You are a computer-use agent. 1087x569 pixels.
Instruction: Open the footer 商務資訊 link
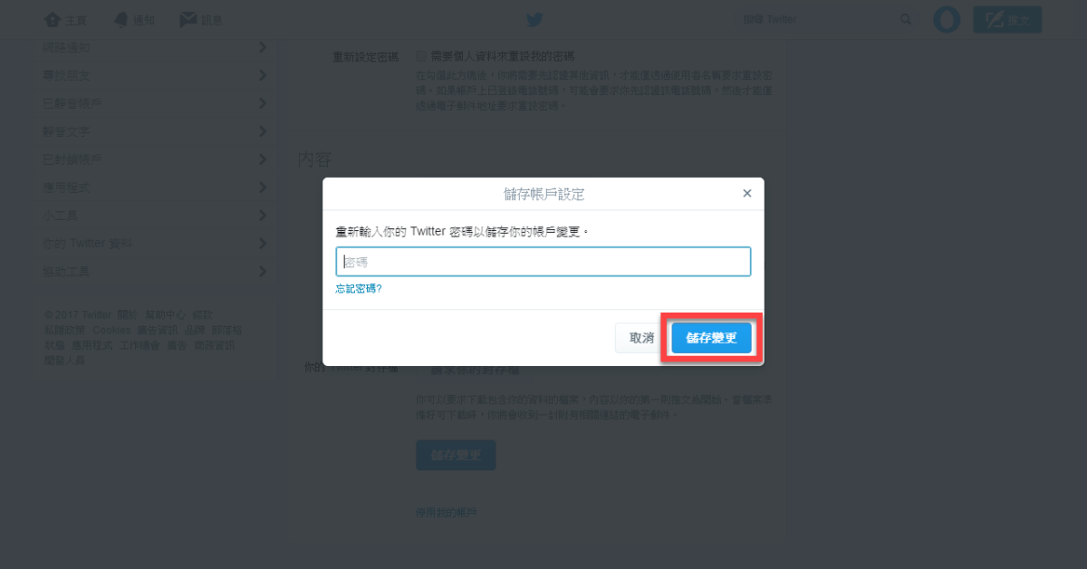tap(215, 345)
